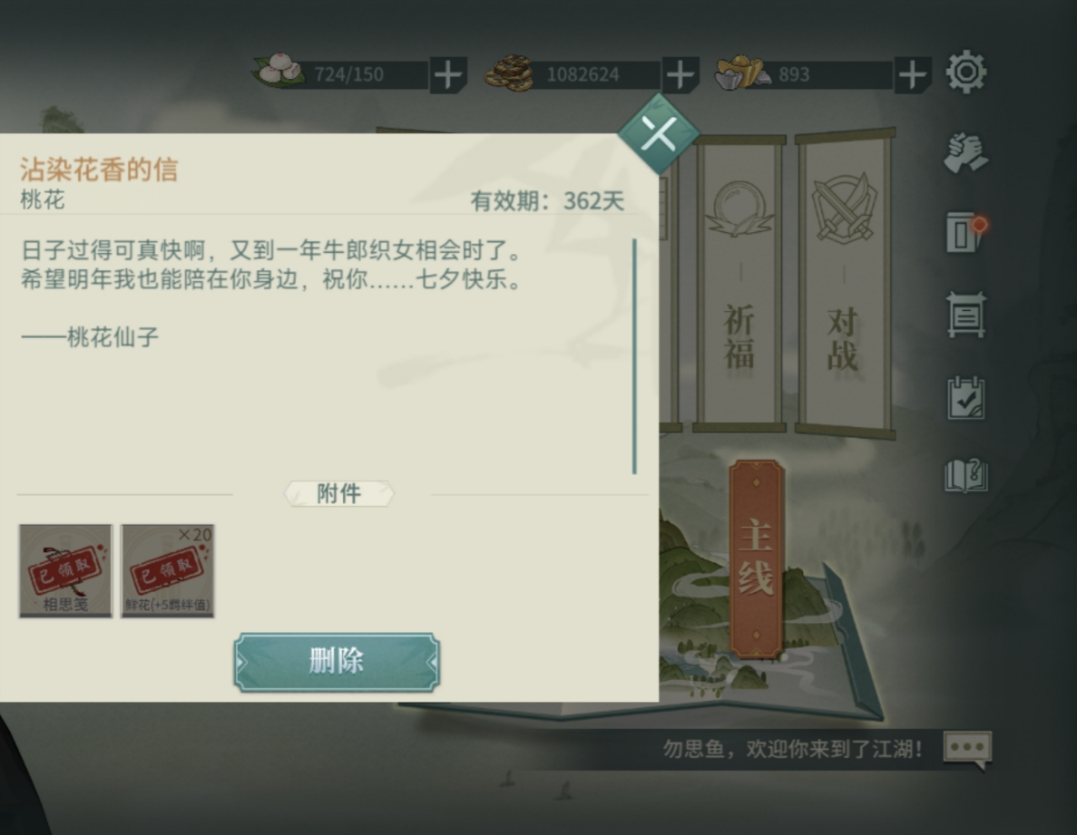Open the mailbox icon with red dot

pos(966,233)
